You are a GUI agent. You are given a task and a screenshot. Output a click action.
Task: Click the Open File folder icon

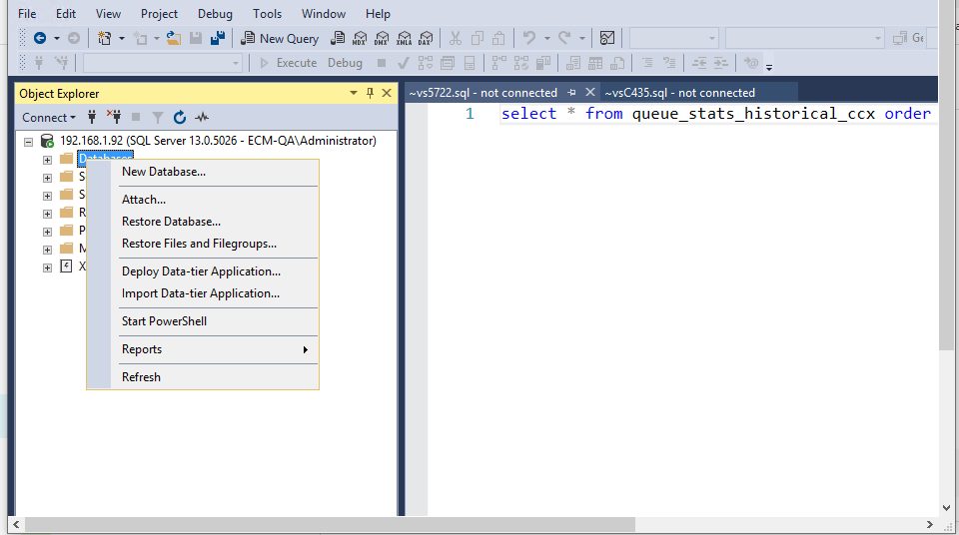click(174, 38)
